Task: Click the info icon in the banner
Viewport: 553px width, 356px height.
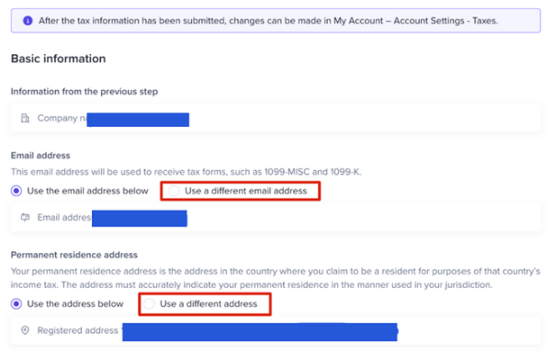Action: [x=28, y=21]
